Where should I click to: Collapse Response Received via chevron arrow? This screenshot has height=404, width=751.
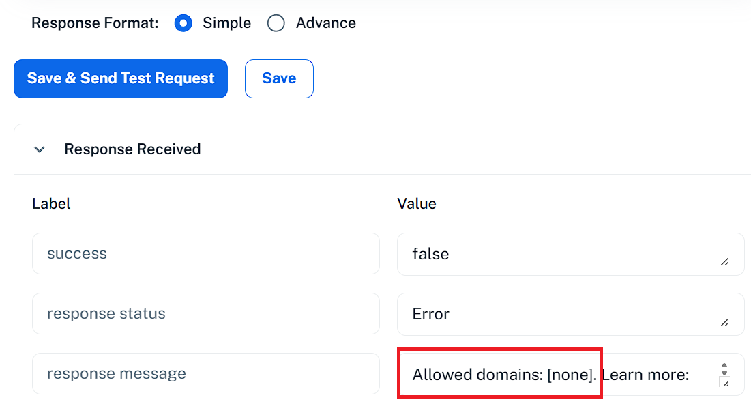[40, 149]
